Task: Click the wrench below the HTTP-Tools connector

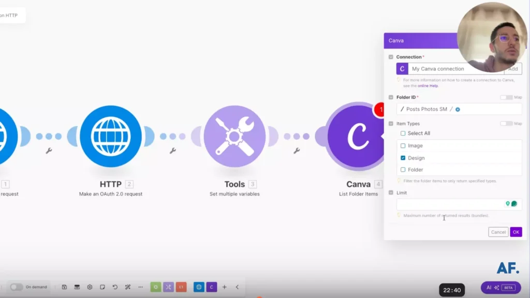Action: click(x=173, y=151)
